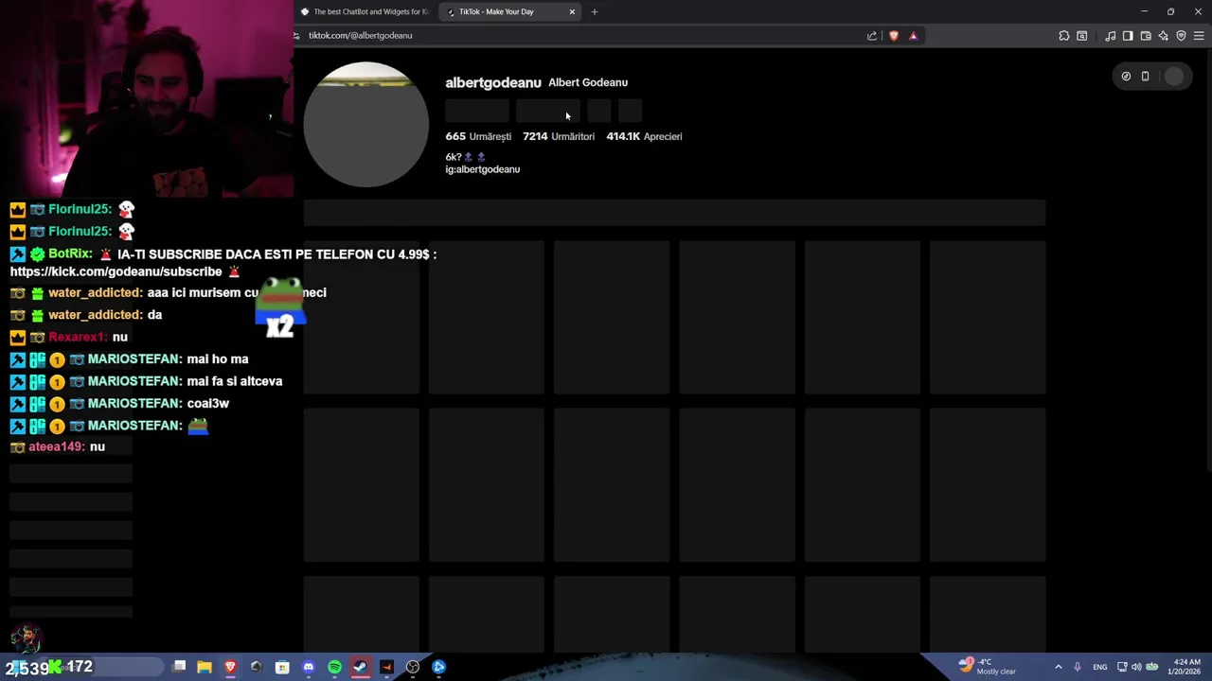Open the Extensions puzzle icon
Screen dimensions: 1212x681
click(1064, 36)
